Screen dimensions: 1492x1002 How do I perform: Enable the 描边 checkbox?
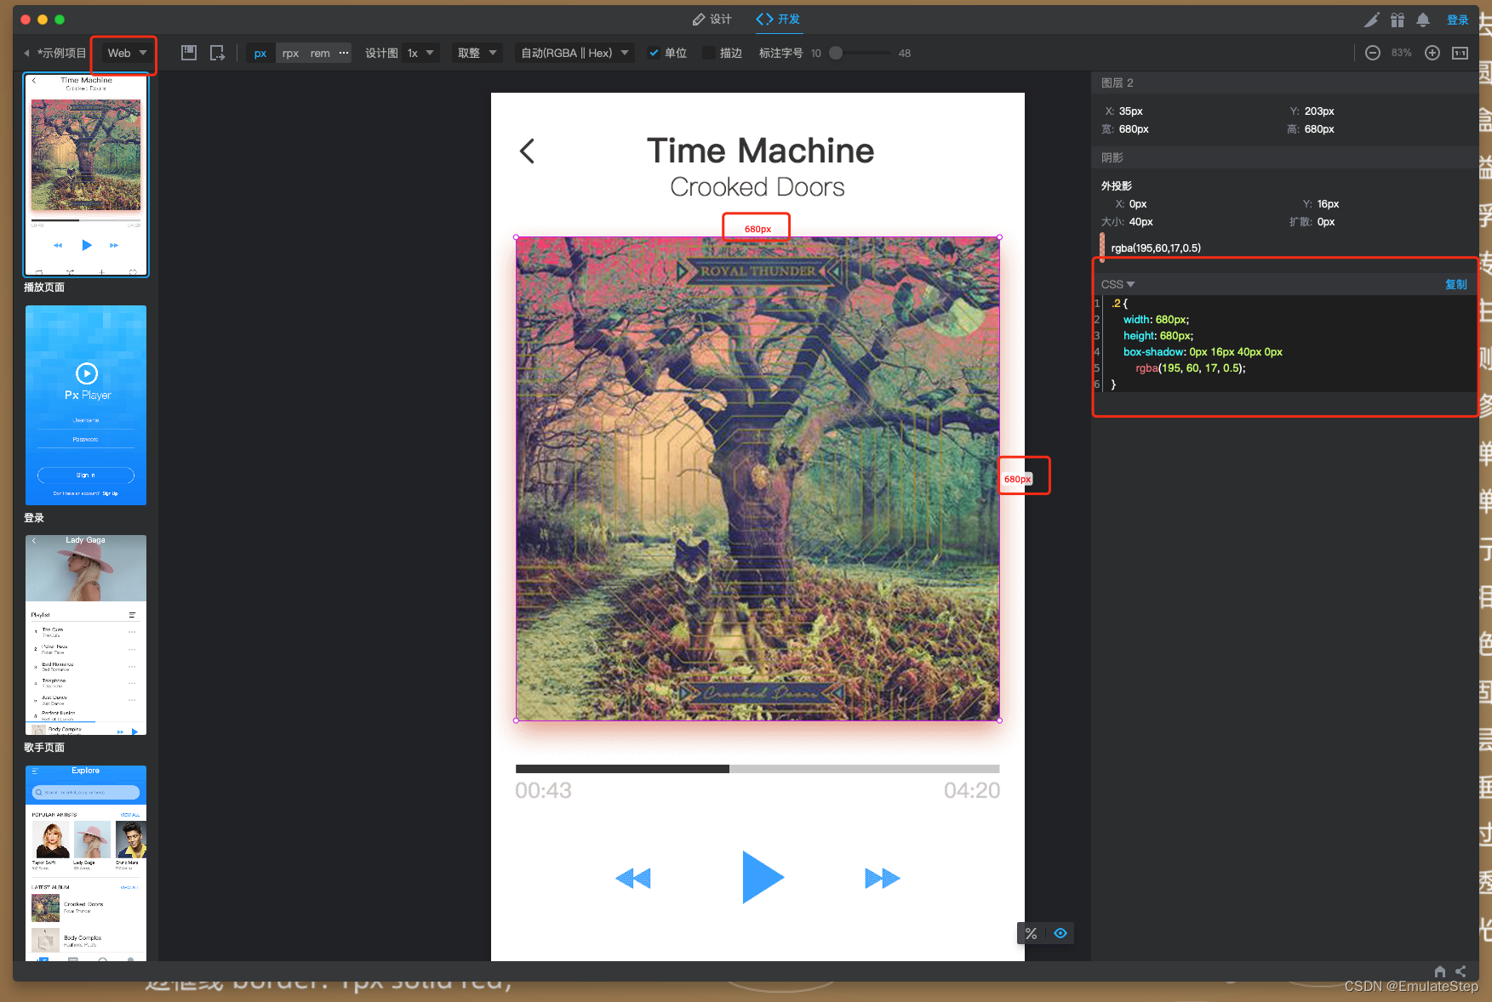(x=708, y=53)
